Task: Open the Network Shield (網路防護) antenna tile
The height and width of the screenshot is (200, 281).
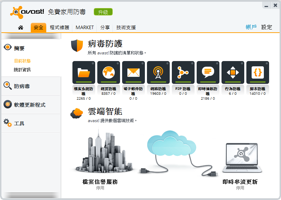Action: (158, 72)
